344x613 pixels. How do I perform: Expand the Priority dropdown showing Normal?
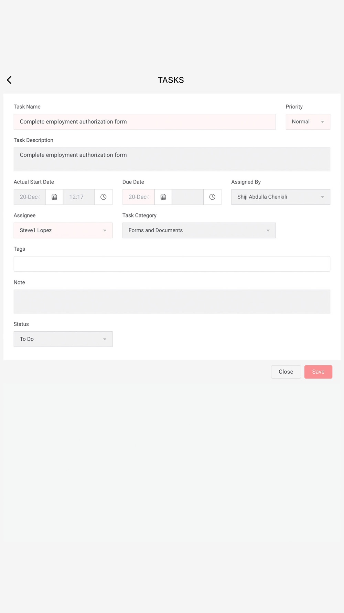point(308,122)
